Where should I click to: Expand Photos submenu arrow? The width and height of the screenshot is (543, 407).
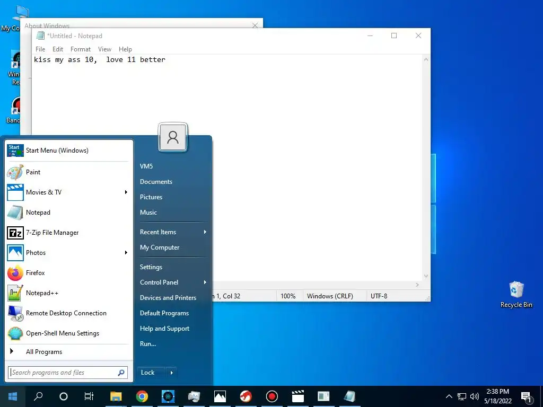coord(126,253)
